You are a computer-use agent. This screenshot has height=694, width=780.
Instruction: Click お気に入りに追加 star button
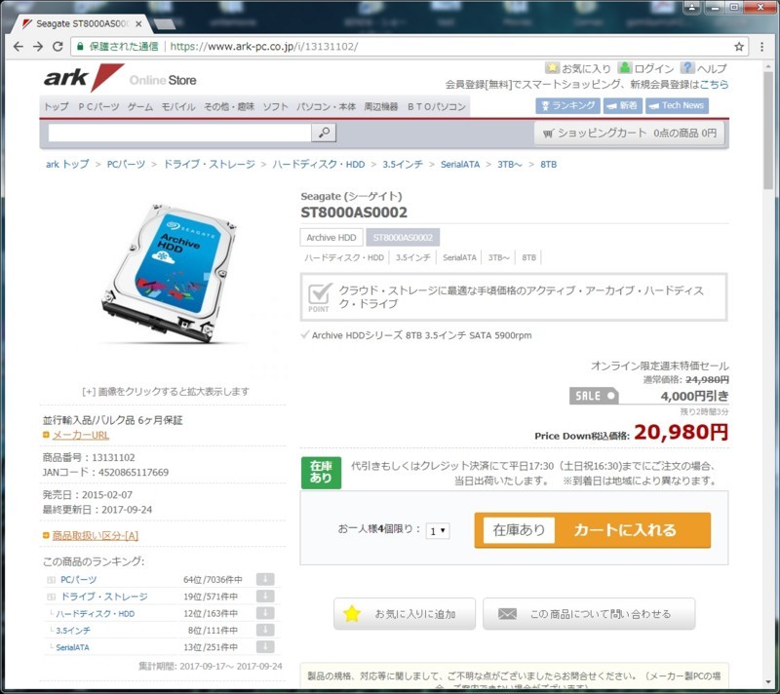[405, 614]
